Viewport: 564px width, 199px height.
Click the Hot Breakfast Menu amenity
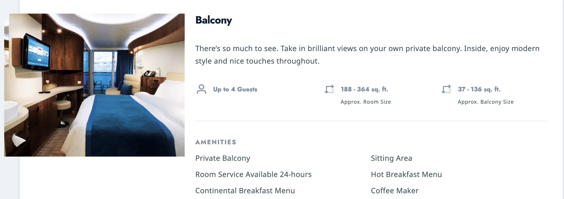pos(406,174)
